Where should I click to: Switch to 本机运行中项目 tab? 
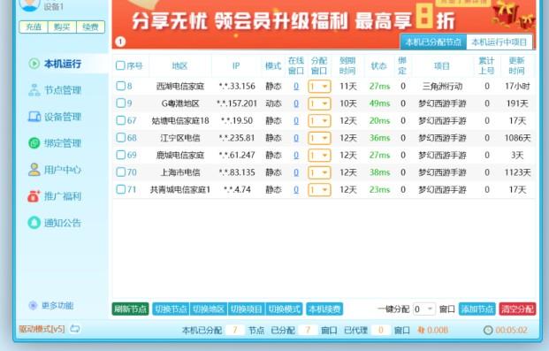point(499,42)
